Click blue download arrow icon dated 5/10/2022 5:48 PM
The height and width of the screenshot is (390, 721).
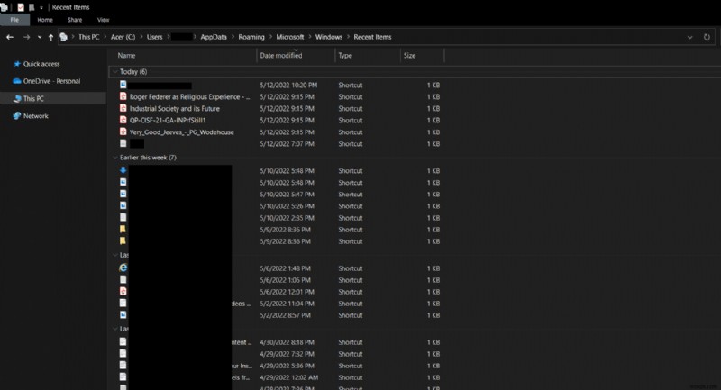[123, 170]
